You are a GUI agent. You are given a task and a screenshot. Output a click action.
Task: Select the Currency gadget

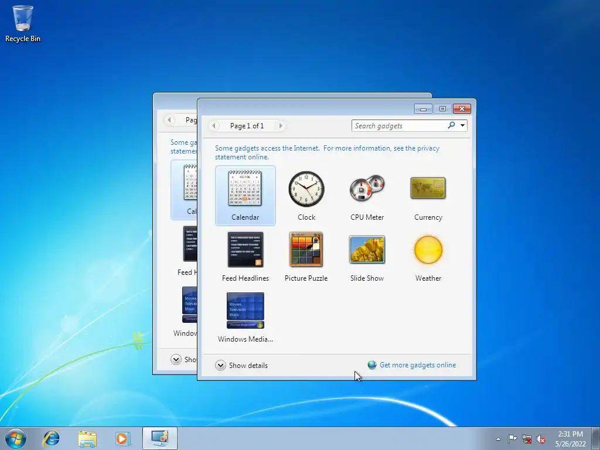428,196
